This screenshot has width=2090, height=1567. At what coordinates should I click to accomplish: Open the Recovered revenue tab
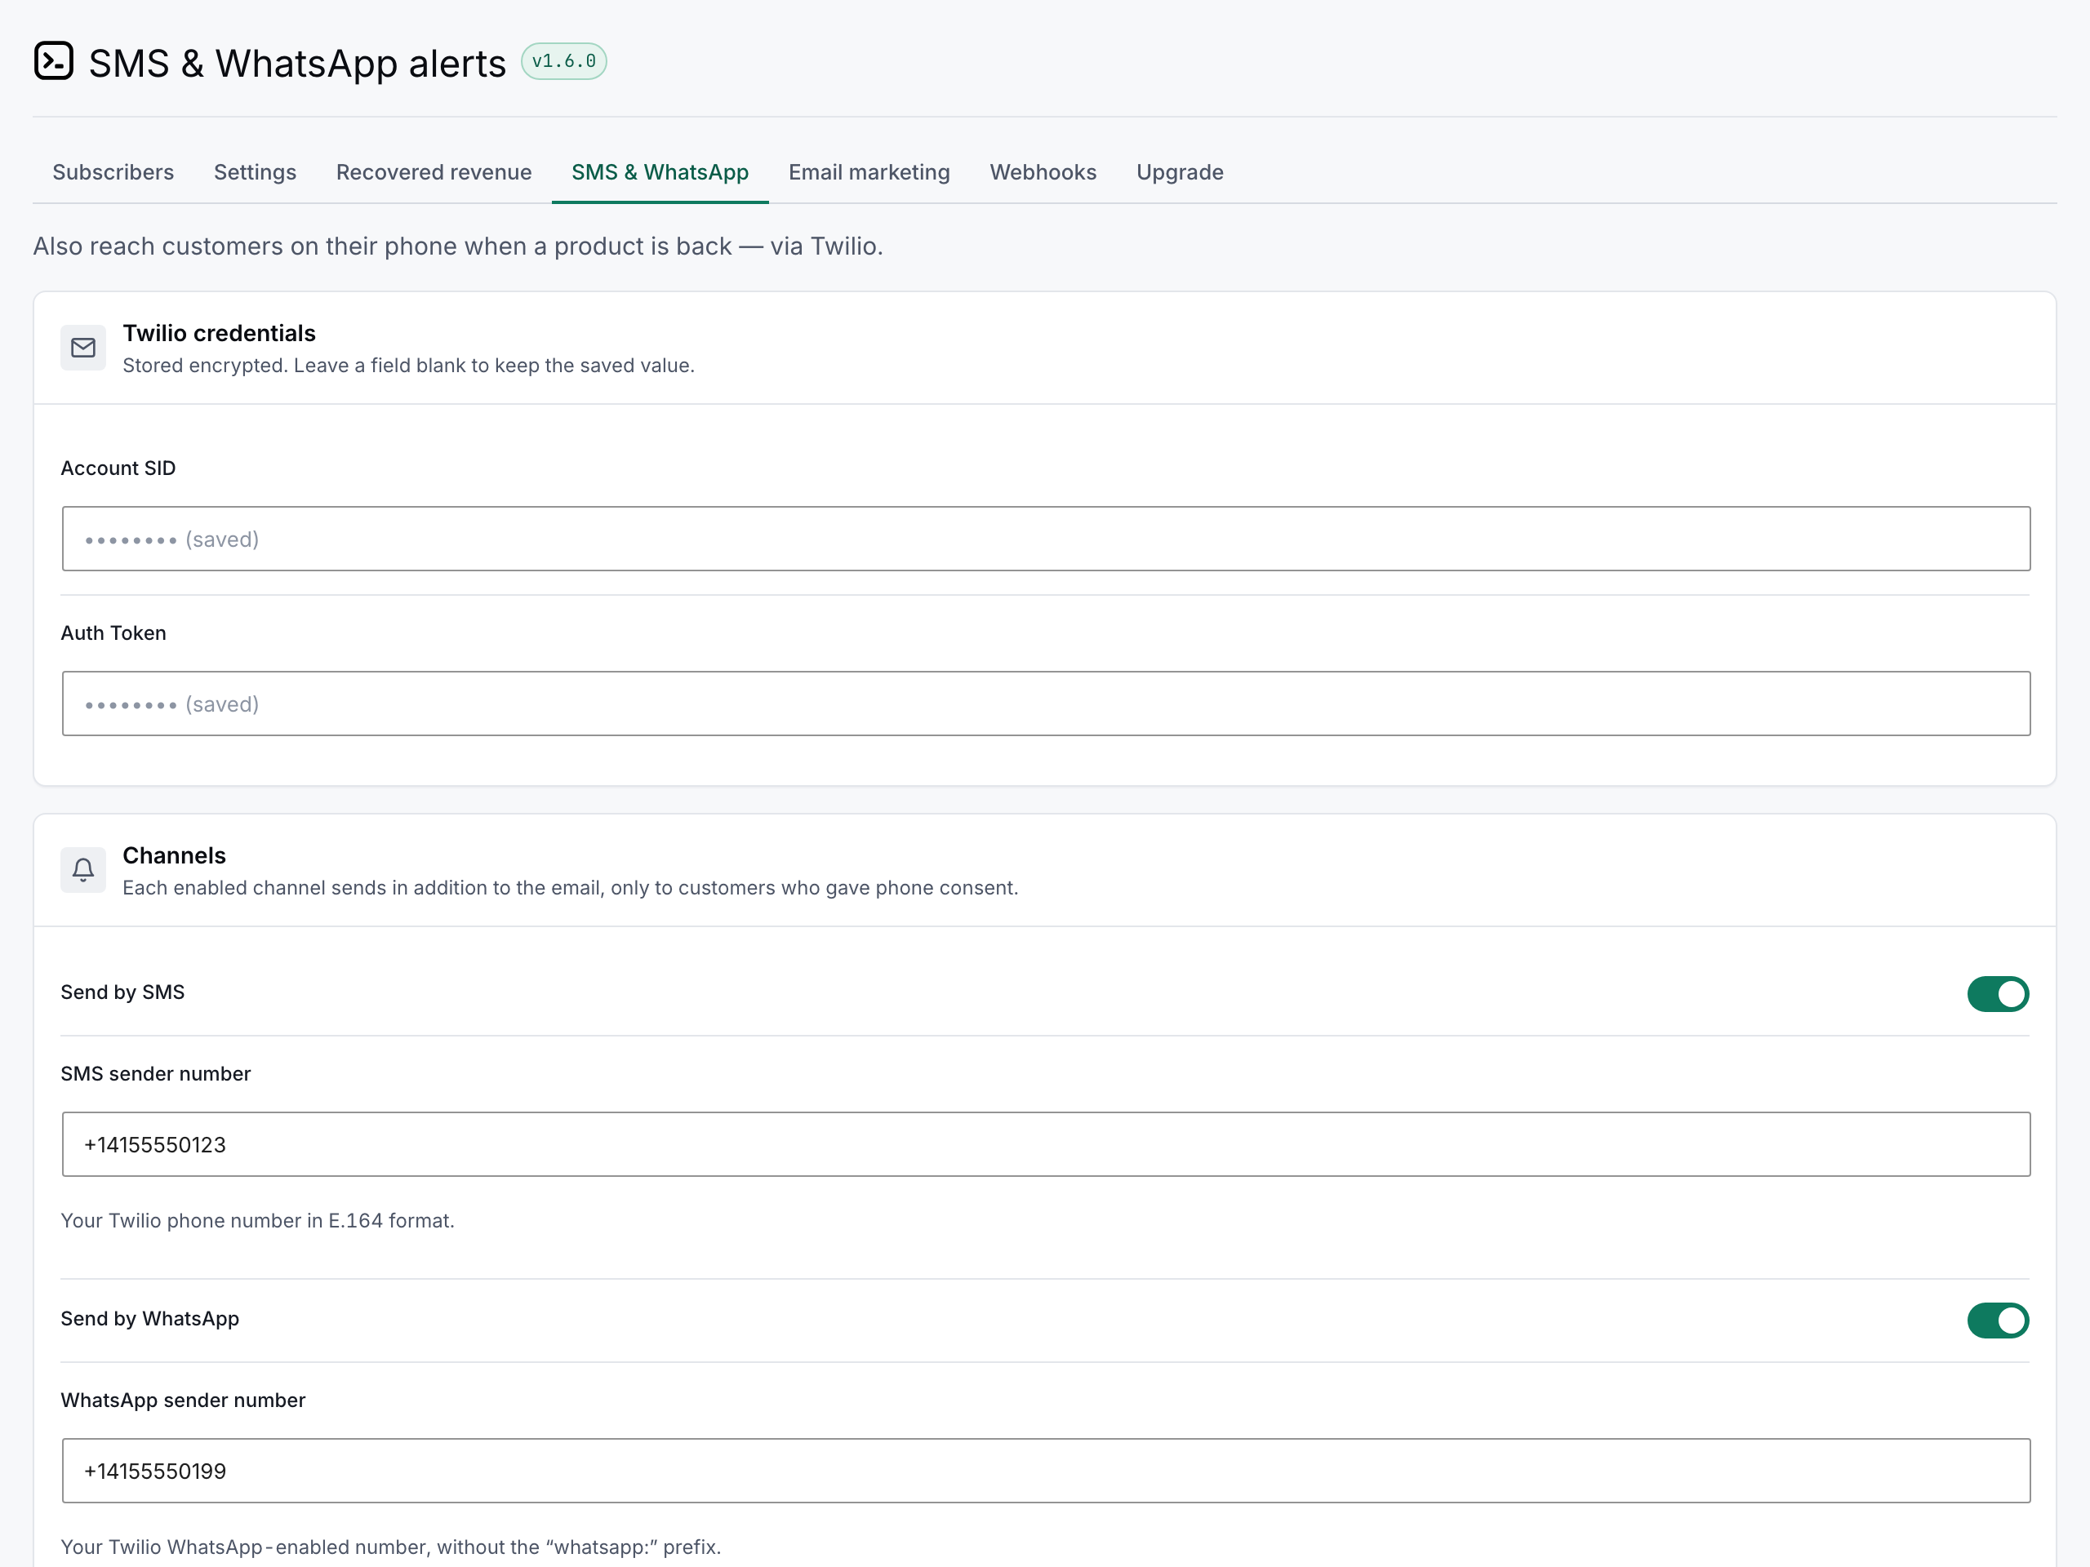[434, 172]
